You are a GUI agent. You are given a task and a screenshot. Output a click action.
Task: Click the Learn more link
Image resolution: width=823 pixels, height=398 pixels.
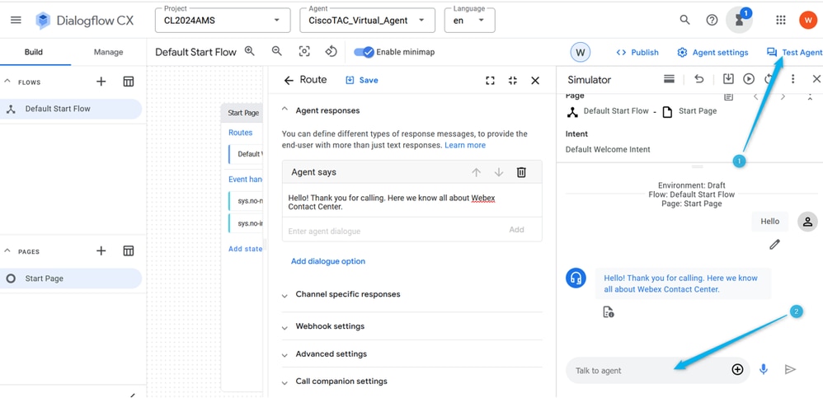click(465, 145)
